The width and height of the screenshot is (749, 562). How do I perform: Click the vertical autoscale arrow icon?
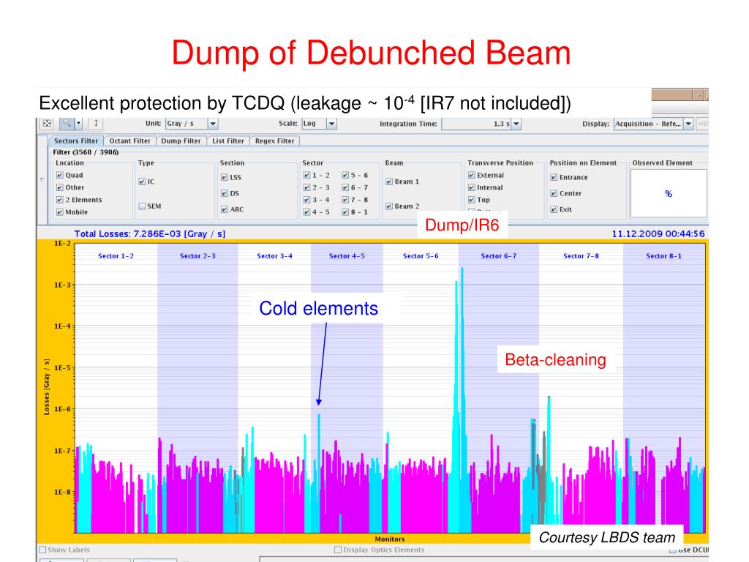click(96, 123)
